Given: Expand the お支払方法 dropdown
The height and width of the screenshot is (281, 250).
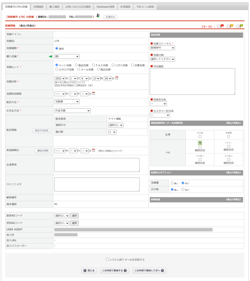Looking at the screenshot, I should [72, 111].
